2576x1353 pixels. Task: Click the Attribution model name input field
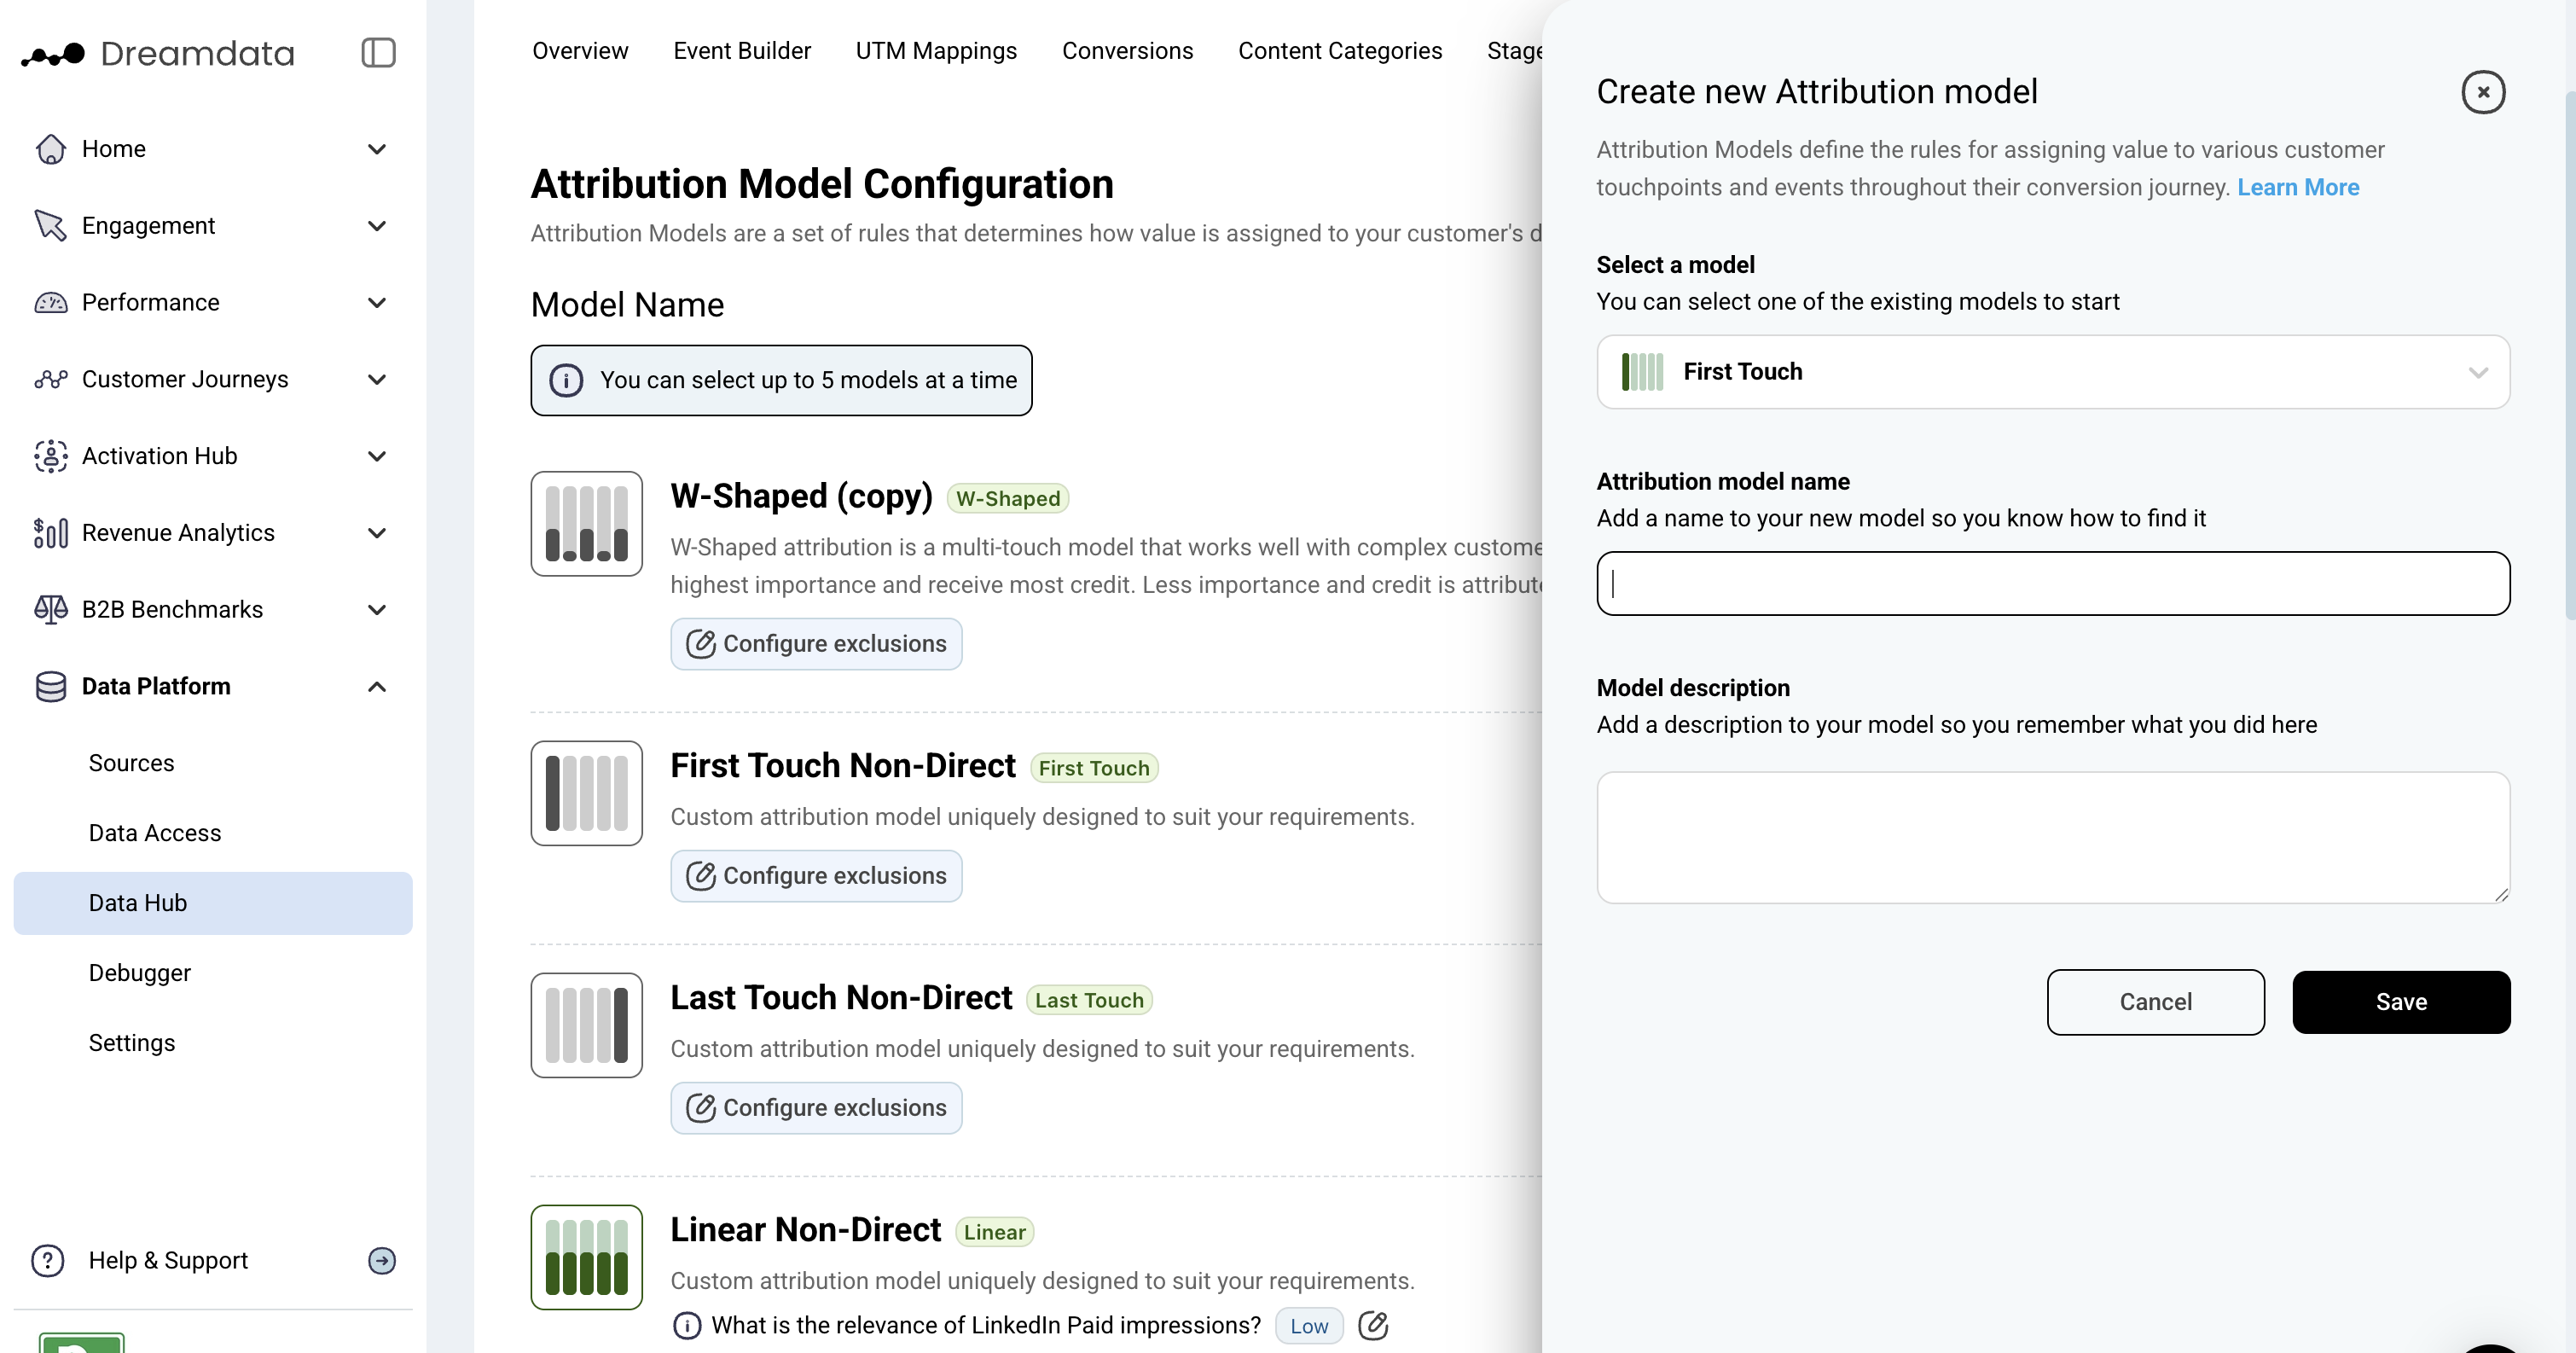click(x=2052, y=583)
